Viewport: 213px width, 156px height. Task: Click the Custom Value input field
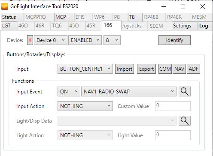coord(173,106)
